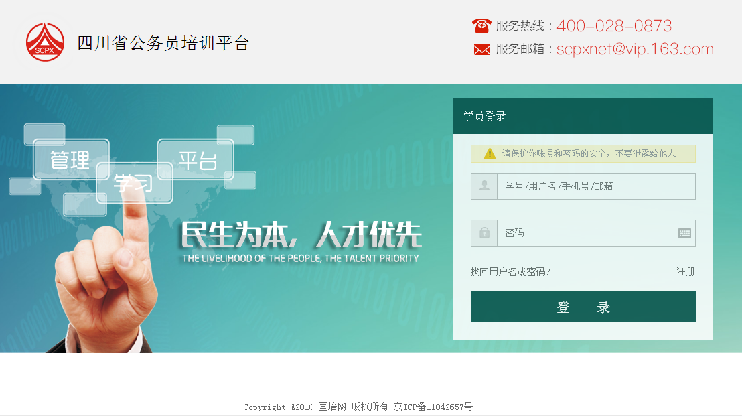
Task: Click the 京ICP备11042657号 footer text
Action: pyautogui.click(x=433, y=407)
